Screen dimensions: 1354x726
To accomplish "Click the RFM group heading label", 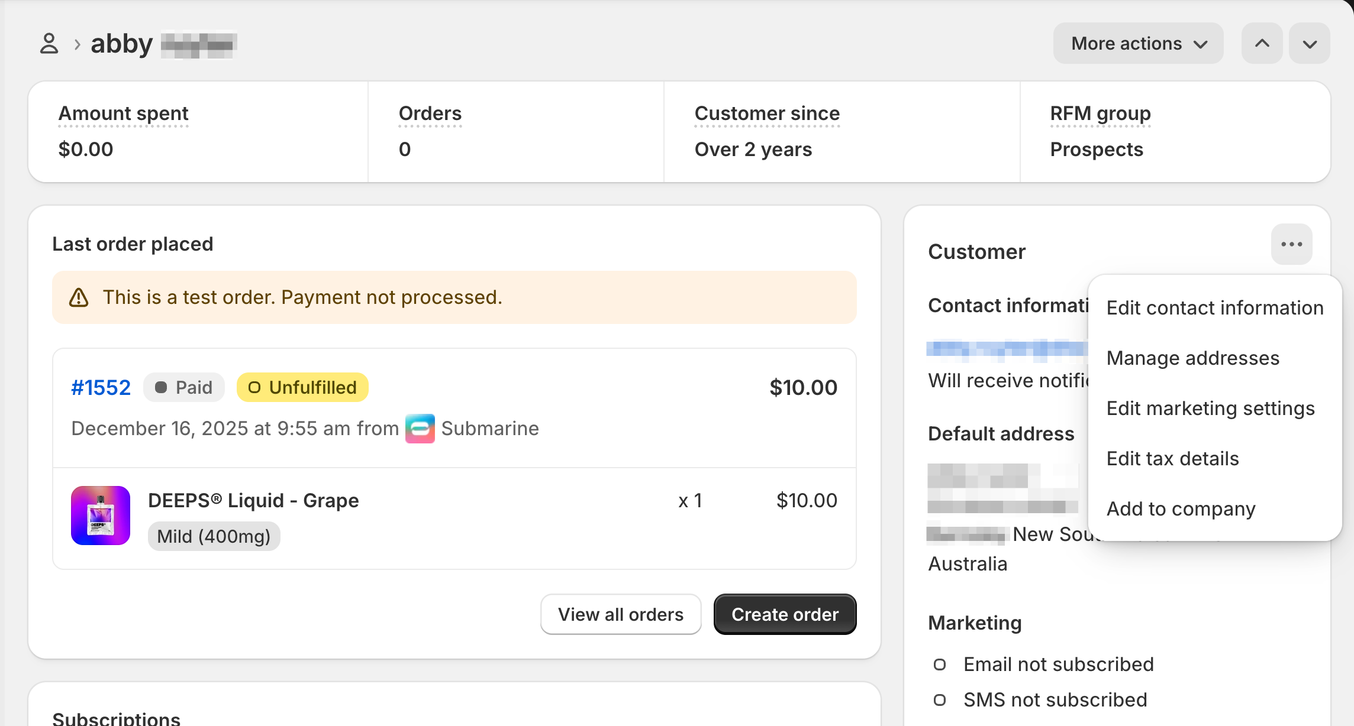I will (1100, 114).
